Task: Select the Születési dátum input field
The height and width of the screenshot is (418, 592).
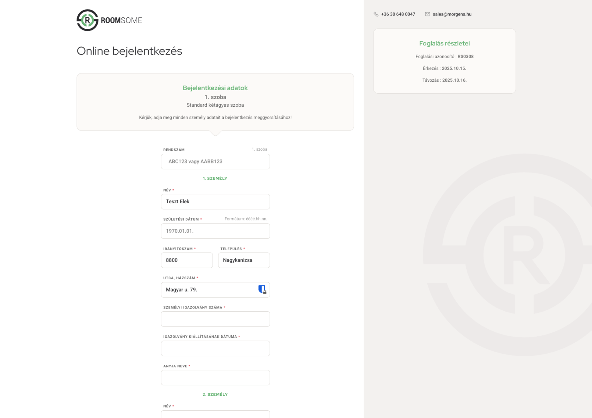Action: [215, 231]
